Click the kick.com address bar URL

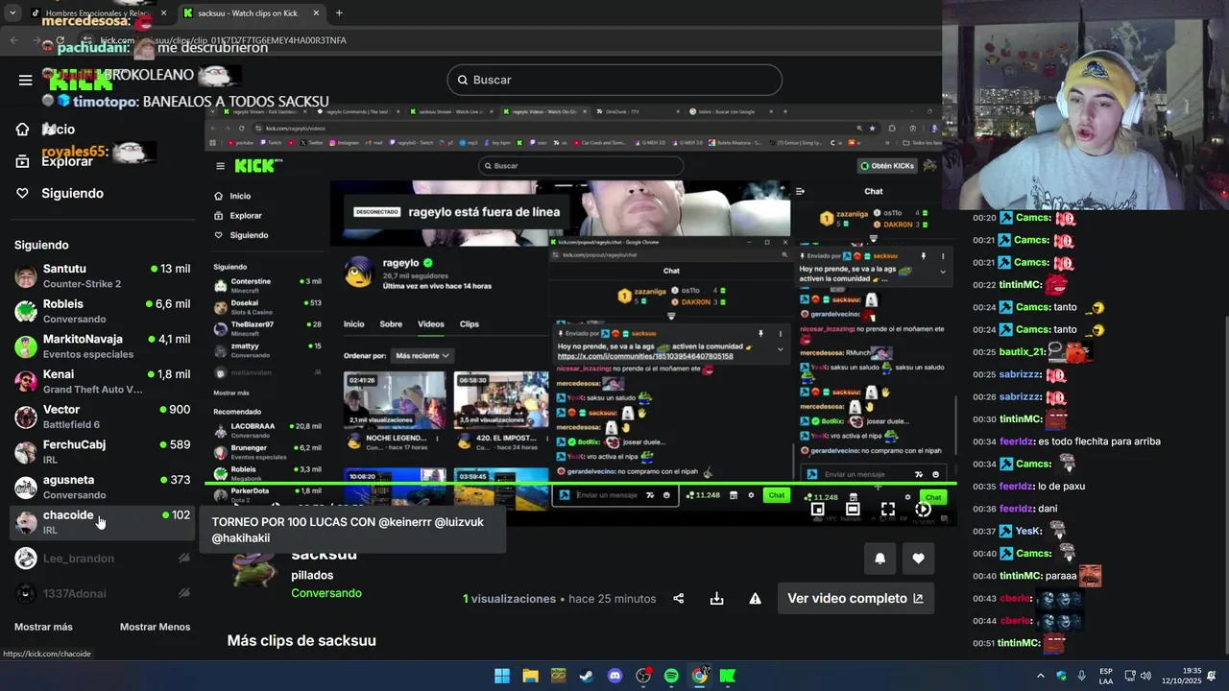click(223, 40)
